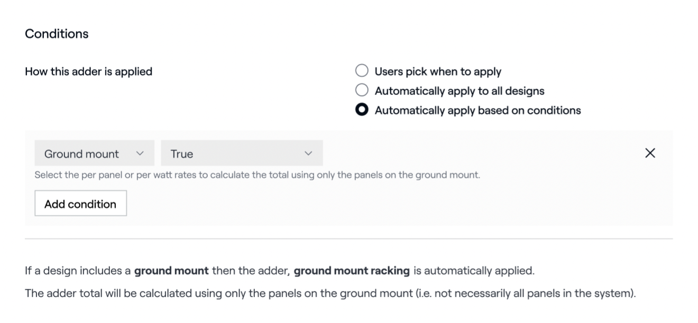Click the Conditions section heading
The image size is (698, 323).
pyautogui.click(x=57, y=34)
